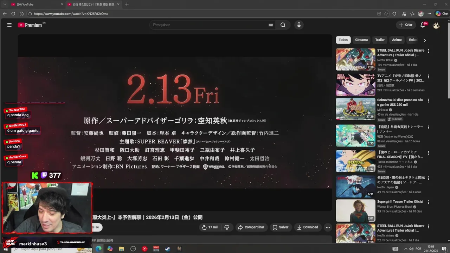Click the Download button

(x=308, y=227)
